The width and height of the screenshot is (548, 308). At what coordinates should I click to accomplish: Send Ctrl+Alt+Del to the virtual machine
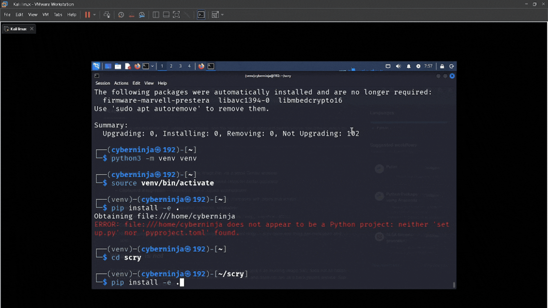click(x=107, y=15)
